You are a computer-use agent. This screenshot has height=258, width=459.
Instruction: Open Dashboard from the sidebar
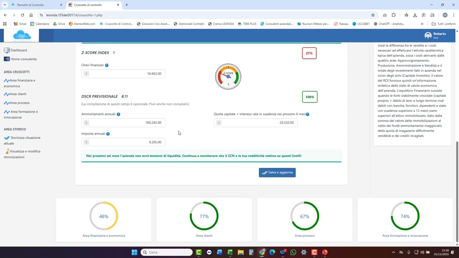[19, 50]
